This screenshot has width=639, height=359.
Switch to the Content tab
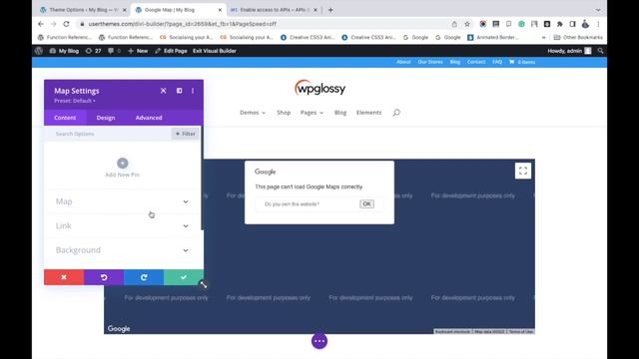click(x=65, y=118)
